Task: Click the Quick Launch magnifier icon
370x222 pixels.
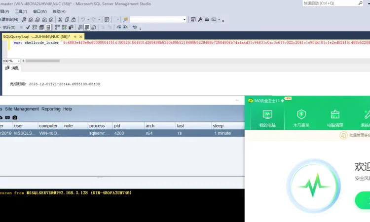Action: 360,3
